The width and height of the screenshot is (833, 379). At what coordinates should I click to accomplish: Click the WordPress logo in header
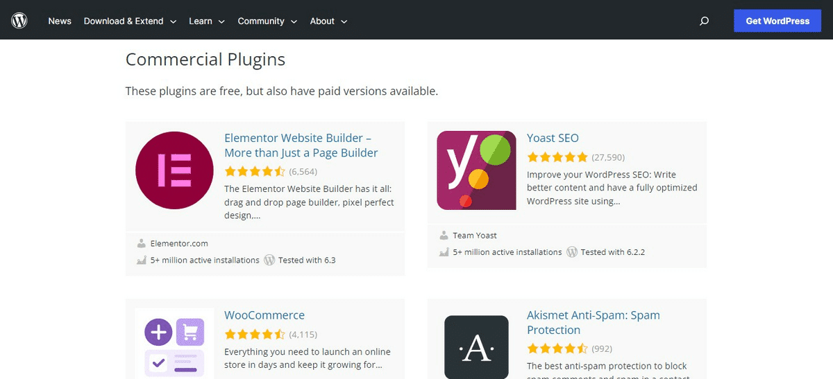pyautogui.click(x=19, y=21)
